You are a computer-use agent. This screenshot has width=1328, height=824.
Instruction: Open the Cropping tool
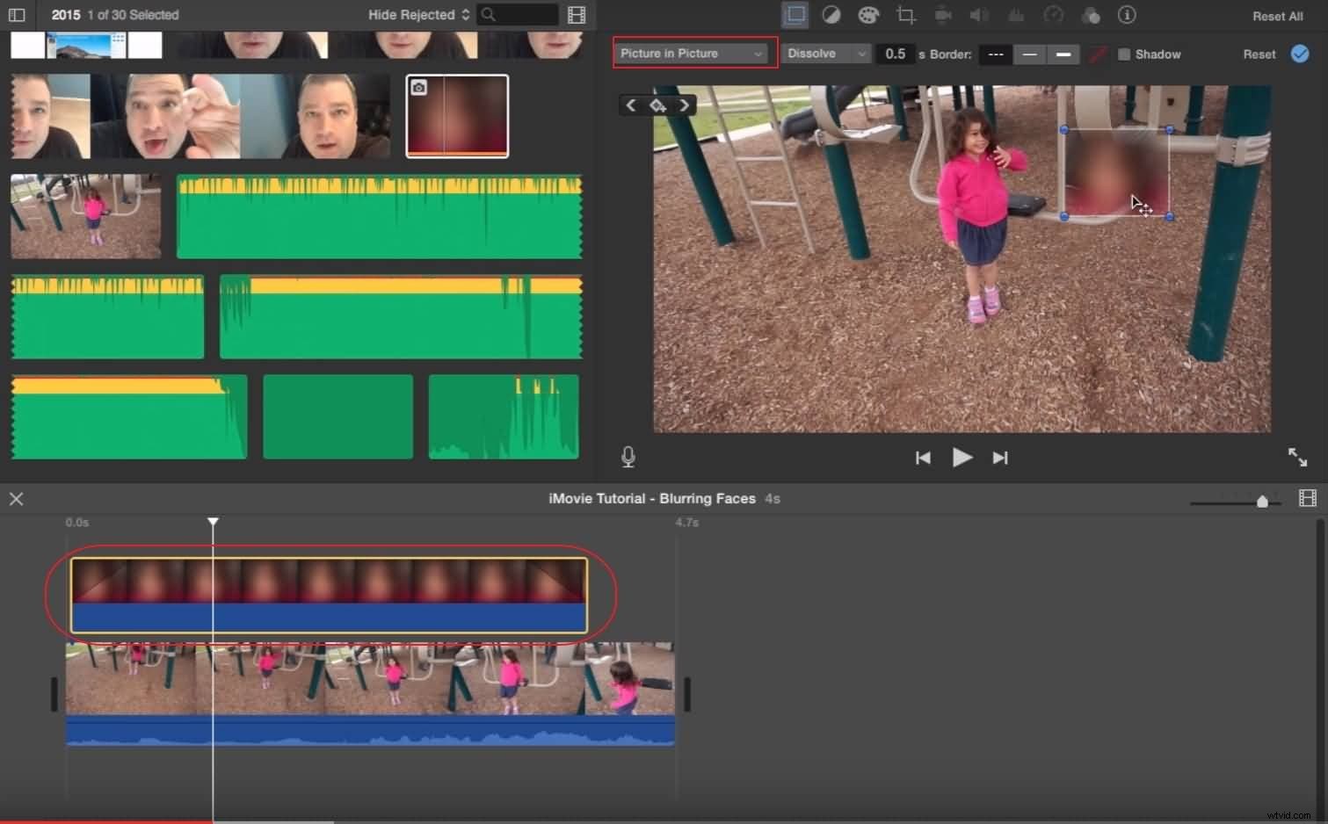(906, 15)
